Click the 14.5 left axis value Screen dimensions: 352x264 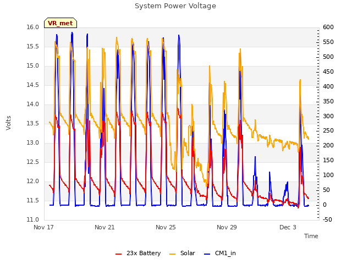(33, 85)
